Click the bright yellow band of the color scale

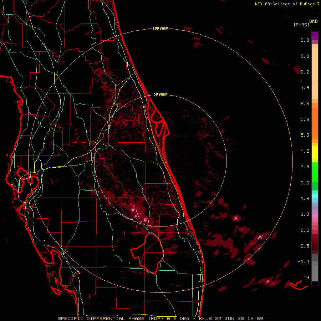[315, 153]
